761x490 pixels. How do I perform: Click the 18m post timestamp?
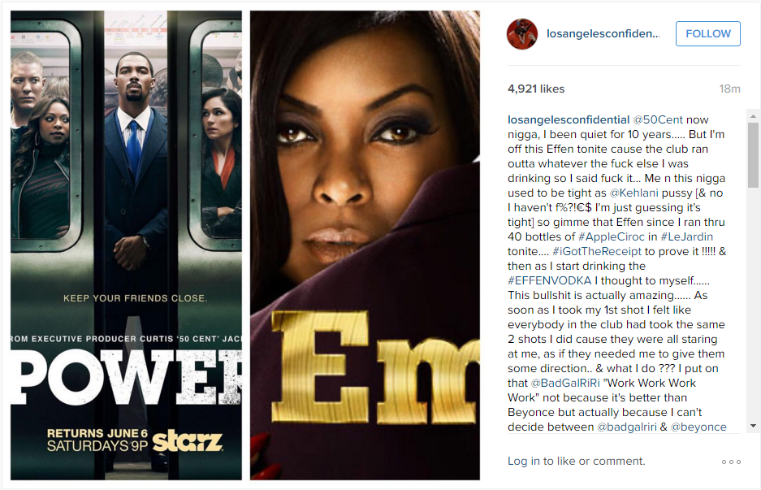[x=729, y=89]
